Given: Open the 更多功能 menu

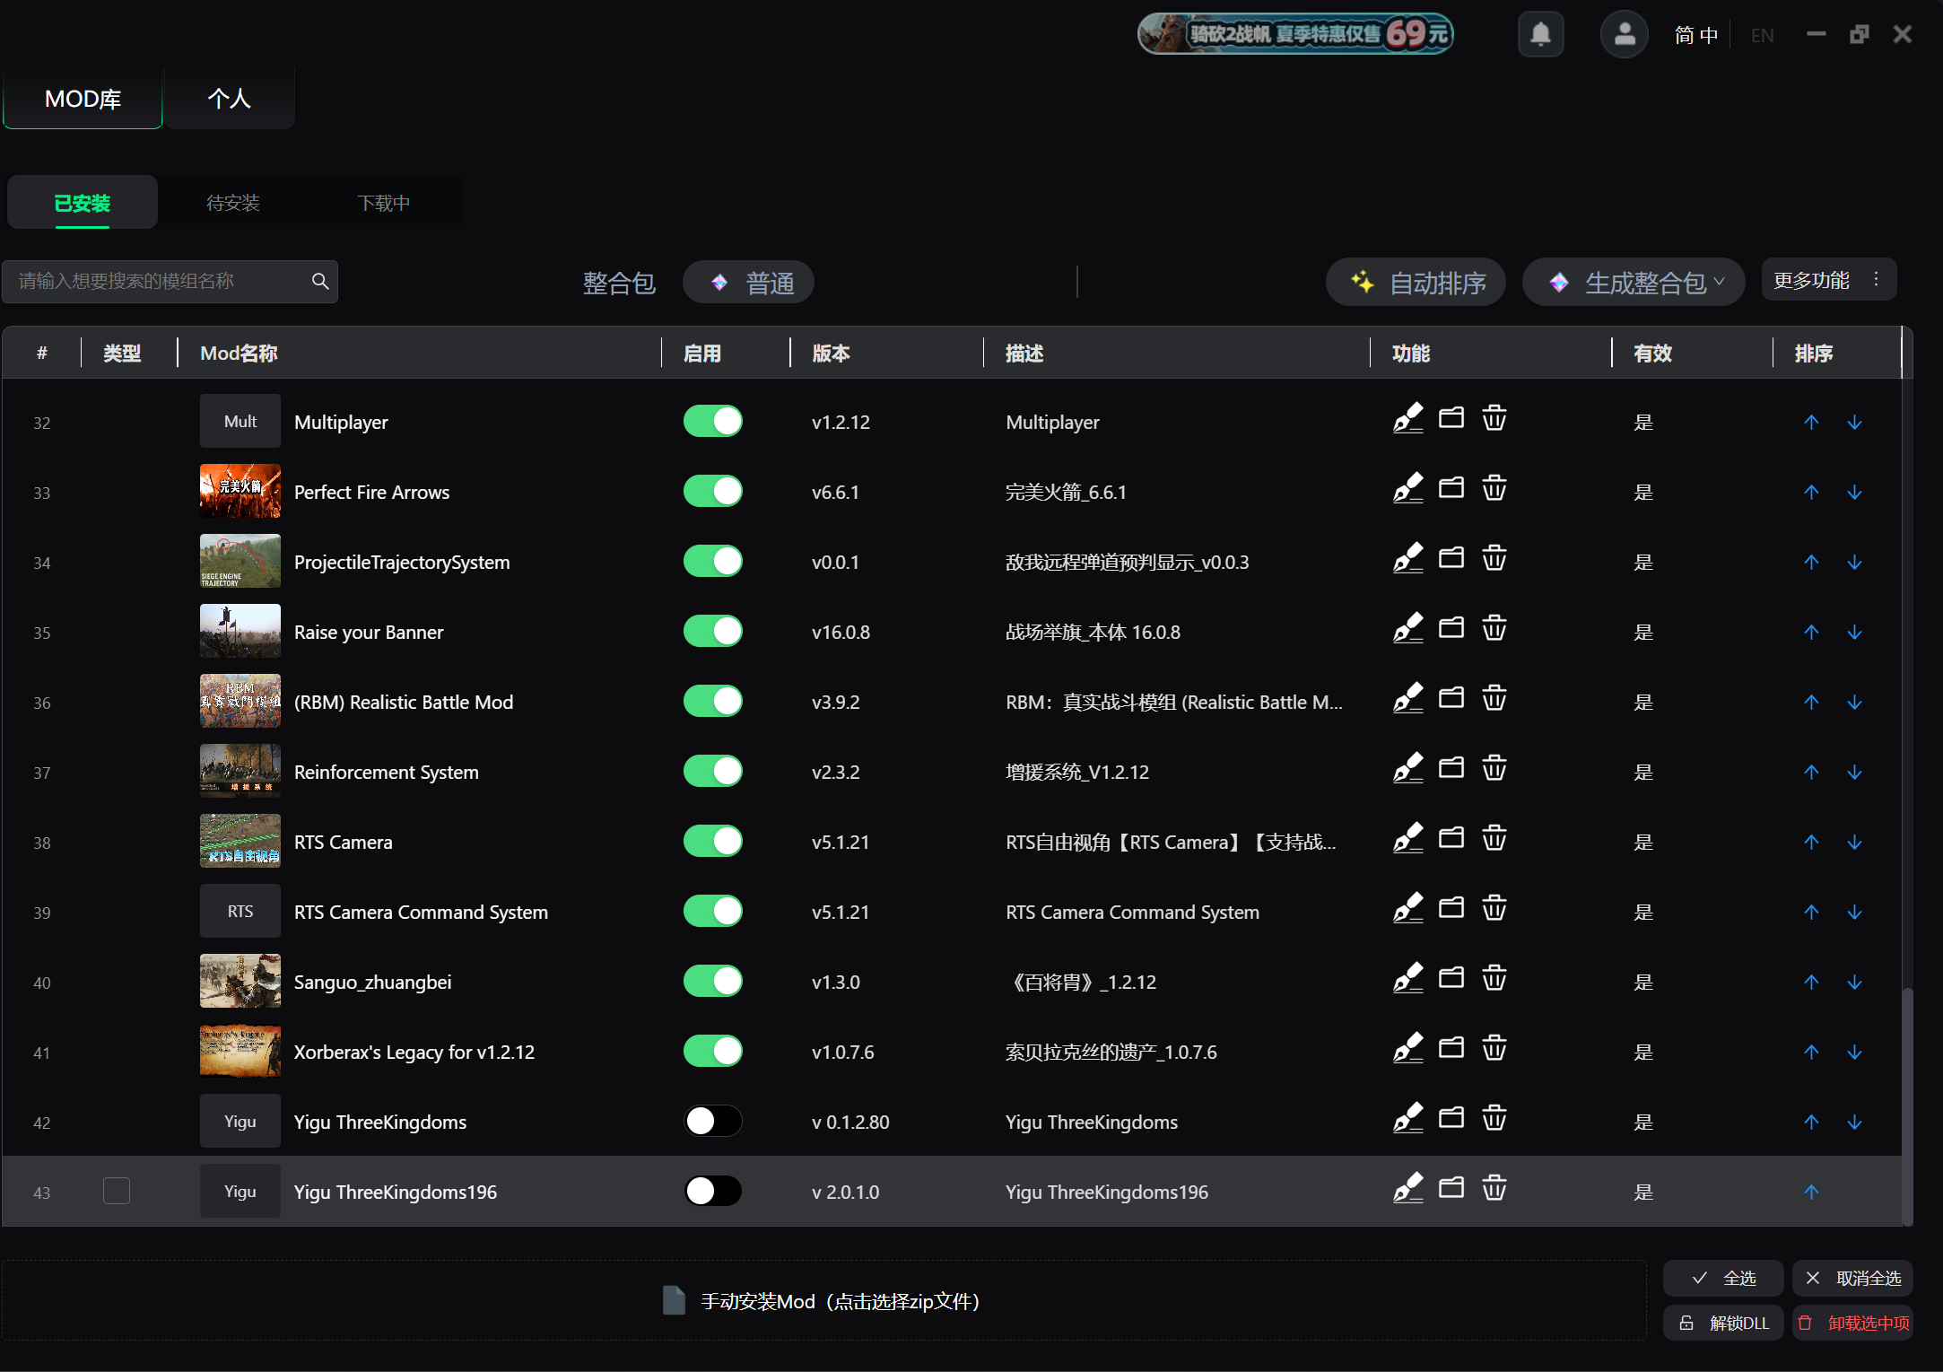Looking at the screenshot, I should (x=1828, y=281).
